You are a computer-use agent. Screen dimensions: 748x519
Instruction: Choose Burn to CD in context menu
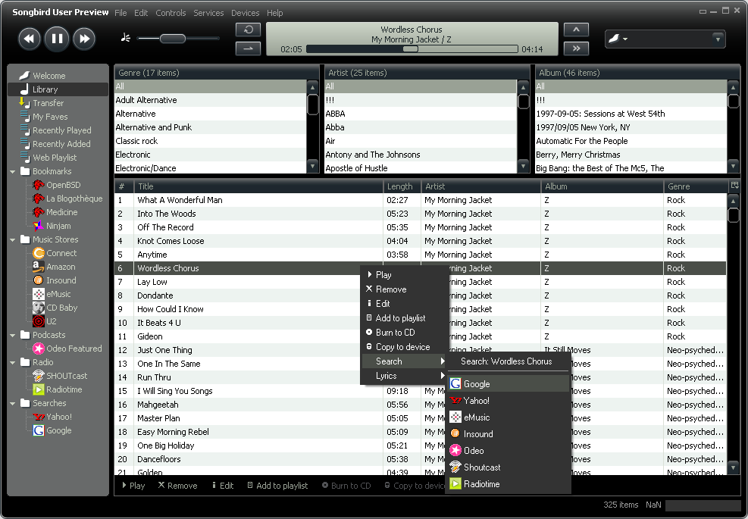pos(405,332)
